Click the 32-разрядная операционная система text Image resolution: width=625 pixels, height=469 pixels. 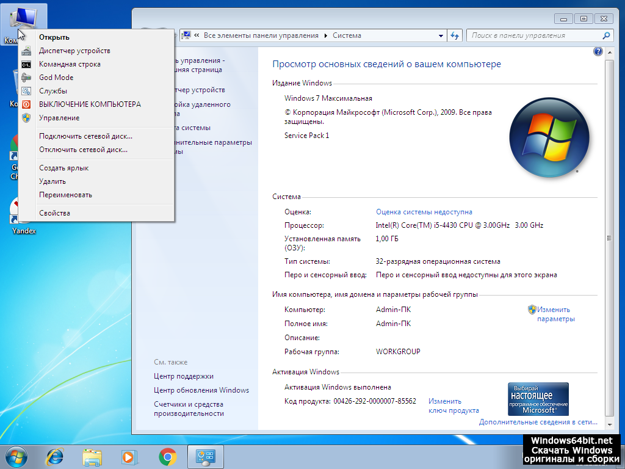(438, 261)
